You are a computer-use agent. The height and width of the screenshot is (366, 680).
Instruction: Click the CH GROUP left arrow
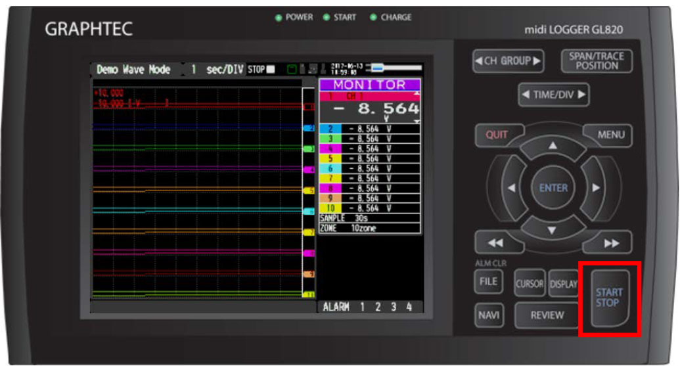tap(478, 61)
